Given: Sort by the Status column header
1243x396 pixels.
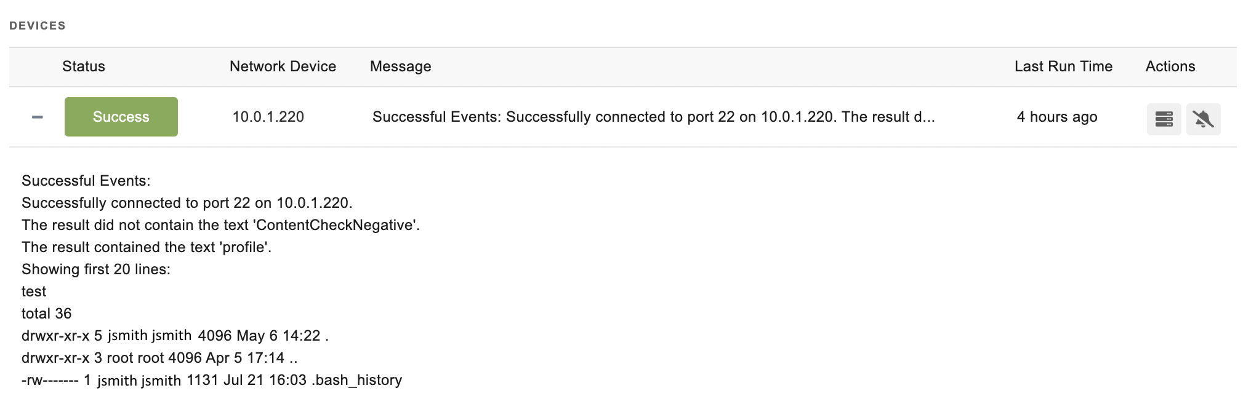Looking at the screenshot, I should [84, 66].
